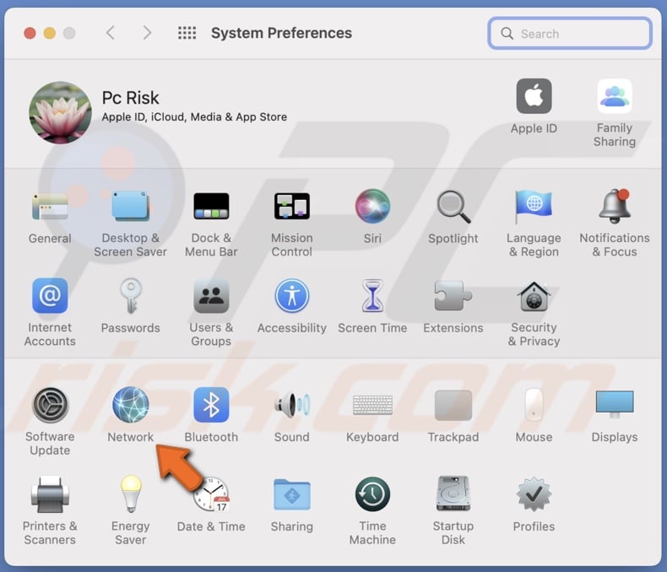Click the Apple ID icon
This screenshot has height=572, width=667.
[x=534, y=97]
